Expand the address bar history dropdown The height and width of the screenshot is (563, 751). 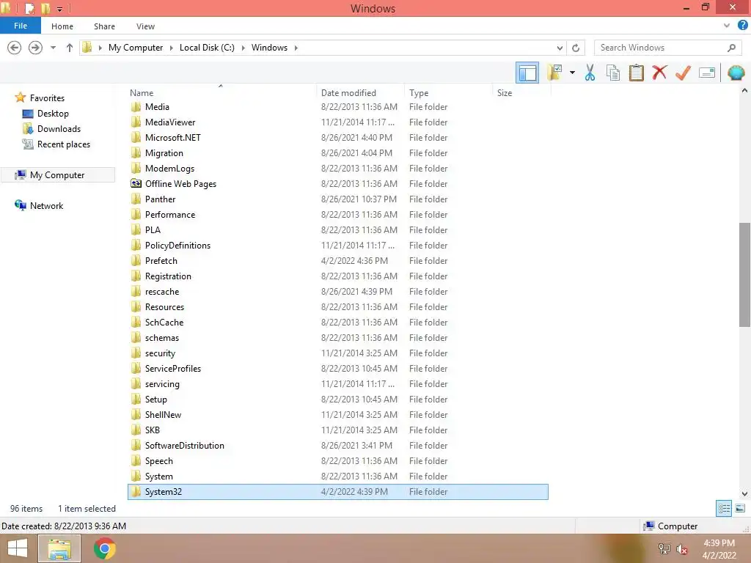click(x=560, y=48)
